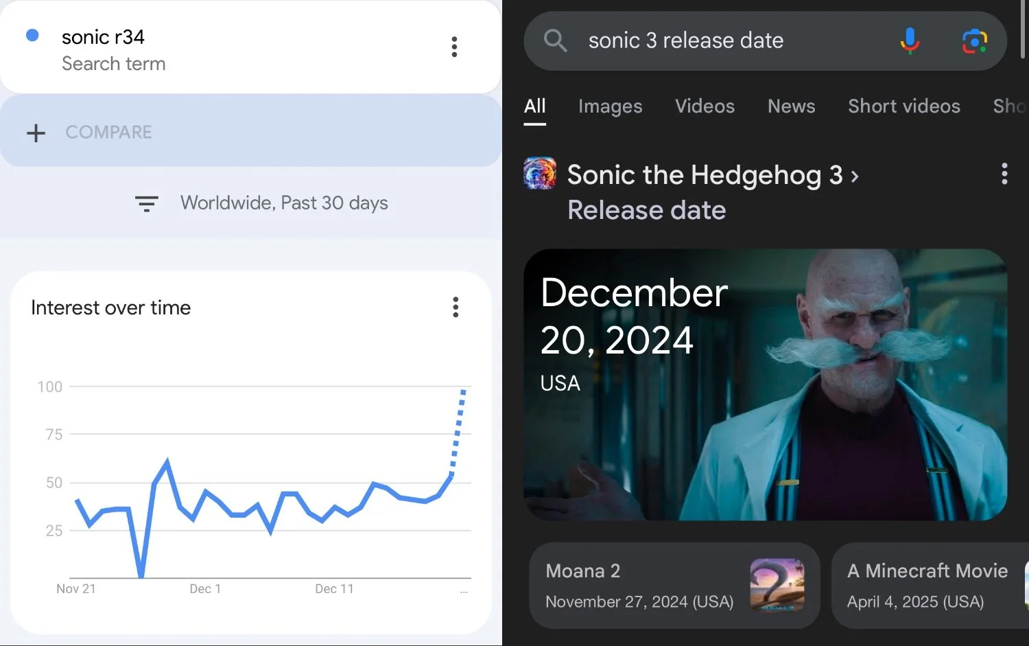The width and height of the screenshot is (1029, 646).
Task: Open the Sonic the Hedgehog 3 poster icon
Action: pos(540,173)
